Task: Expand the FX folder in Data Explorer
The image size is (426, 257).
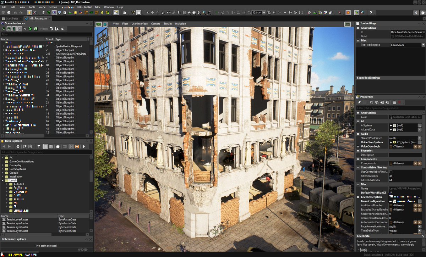Action: click(3, 157)
